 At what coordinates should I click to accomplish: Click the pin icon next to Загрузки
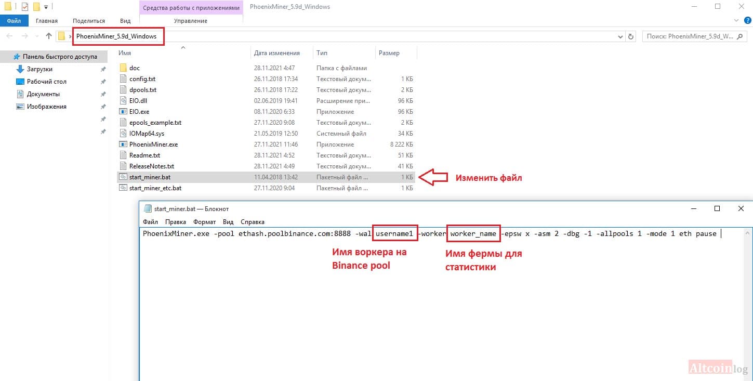pos(103,69)
